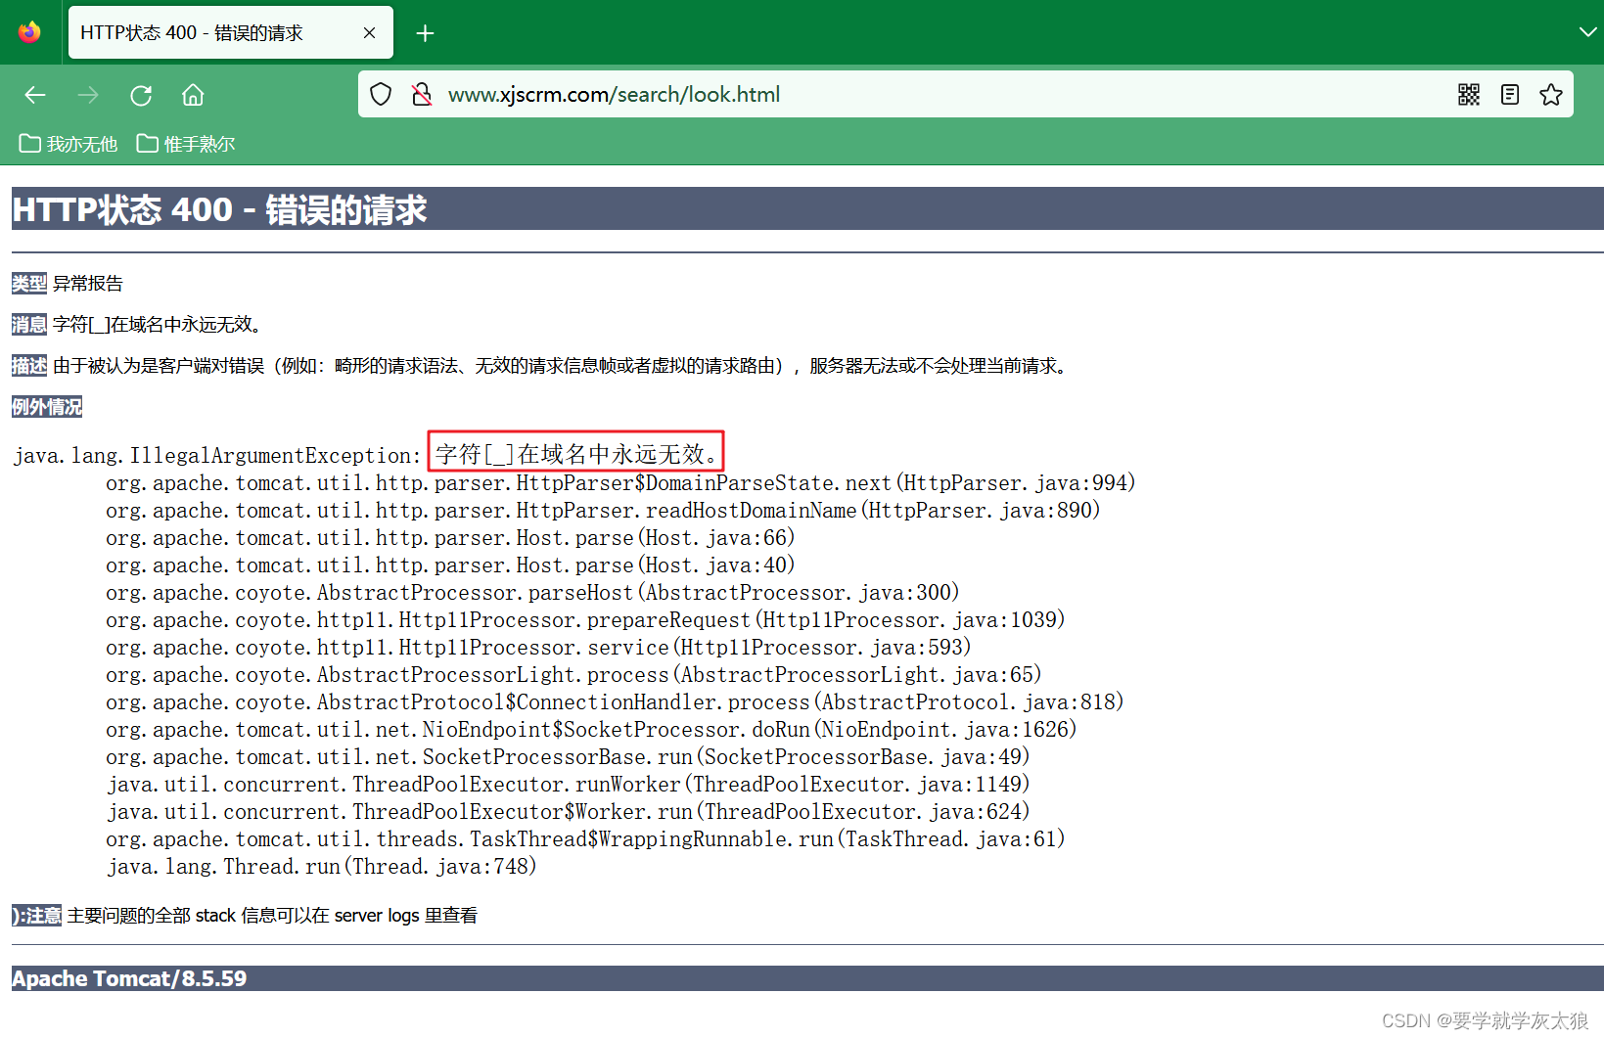Click the Http11Processor.service stack line

538,648
